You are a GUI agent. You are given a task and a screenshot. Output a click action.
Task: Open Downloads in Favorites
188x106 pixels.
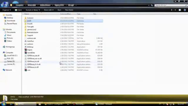point(11,21)
